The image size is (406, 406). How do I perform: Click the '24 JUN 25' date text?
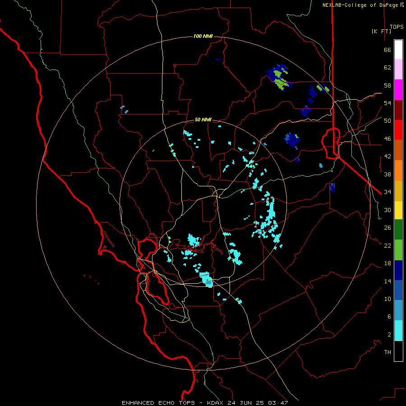coord(246,403)
